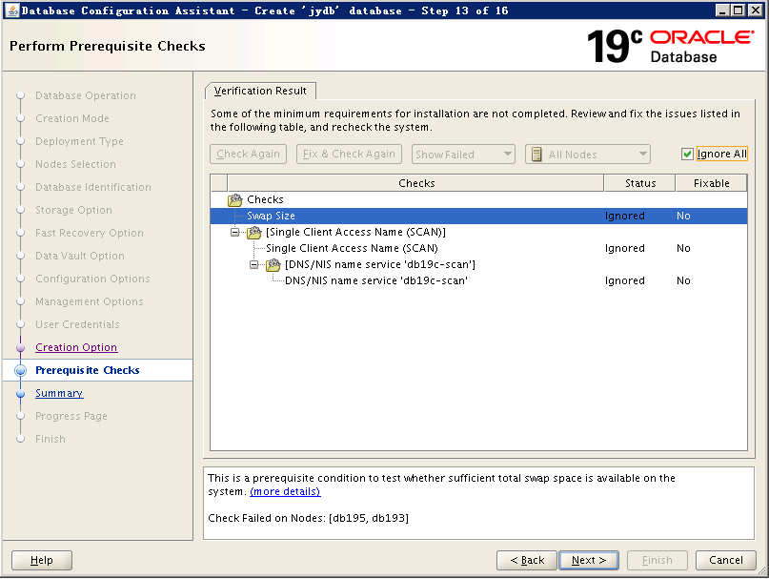
Task: Click the Fixable No value of the SCAN row
Action: [683, 249]
